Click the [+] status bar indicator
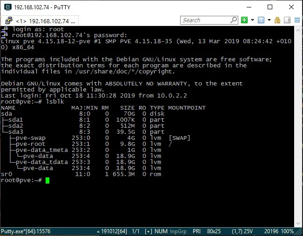Screen dimensions: 303x236 tap(148, 231)
